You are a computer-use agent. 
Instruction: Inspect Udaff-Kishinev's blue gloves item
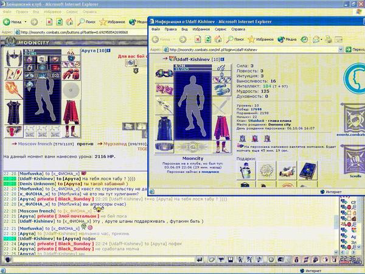point(221,89)
